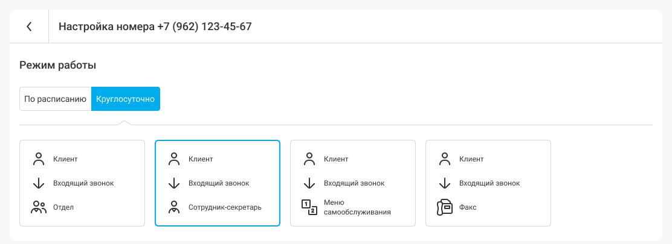This screenshot has width=672, height=244.
Task: Switch work mode to По расписанию
Action: coord(55,99)
